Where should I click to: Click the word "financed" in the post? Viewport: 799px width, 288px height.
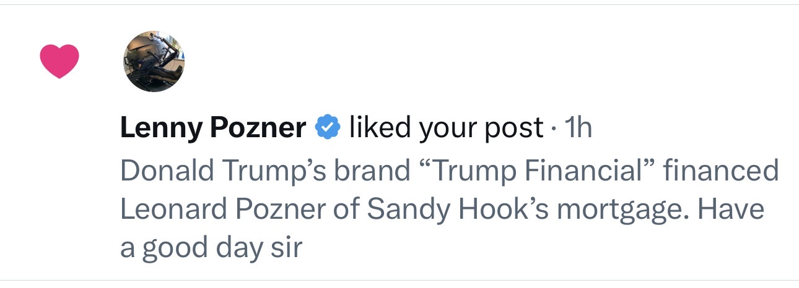pos(721,171)
